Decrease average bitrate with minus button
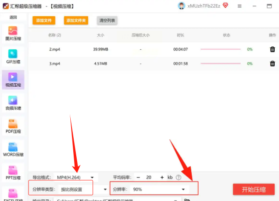The image size is (279, 201). [x=138, y=177]
